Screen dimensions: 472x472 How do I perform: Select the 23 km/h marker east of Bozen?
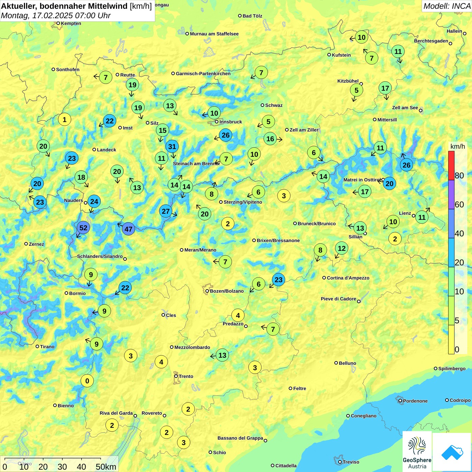tap(278, 279)
